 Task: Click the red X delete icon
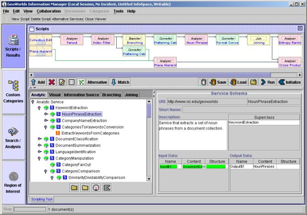pos(52,82)
